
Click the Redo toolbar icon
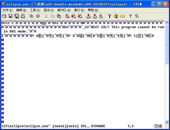[x=38, y=16]
